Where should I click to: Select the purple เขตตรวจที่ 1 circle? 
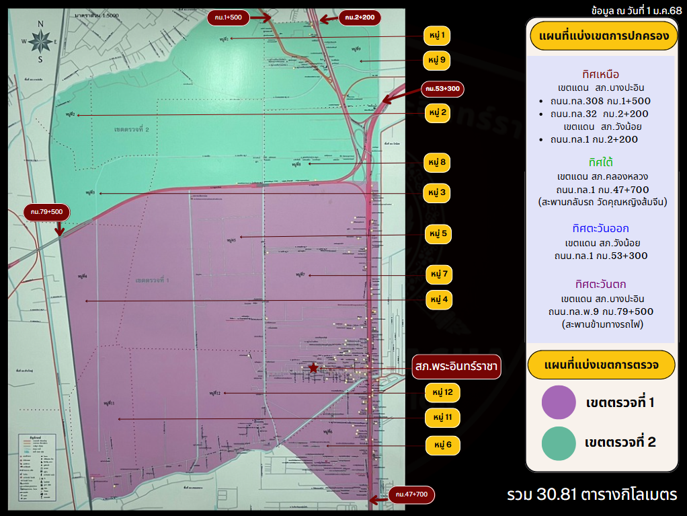(559, 402)
